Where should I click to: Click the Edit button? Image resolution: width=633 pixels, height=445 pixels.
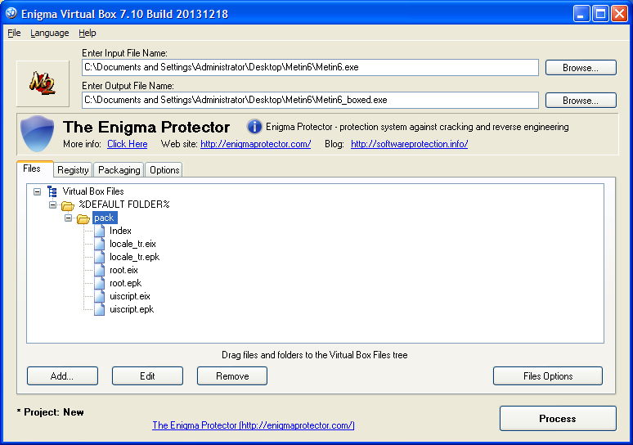(x=147, y=376)
